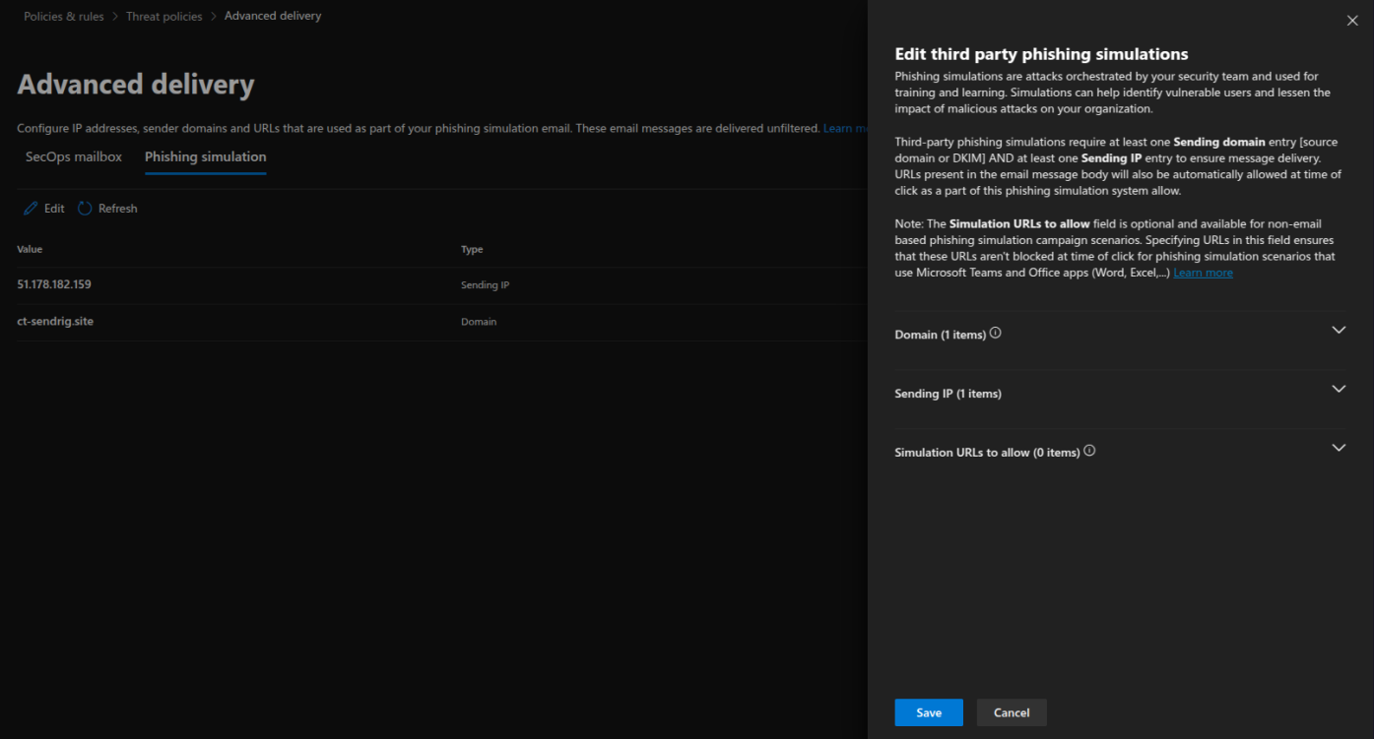Expand the Domain (1 items) section
1374x739 pixels.
click(x=1339, y=331)
